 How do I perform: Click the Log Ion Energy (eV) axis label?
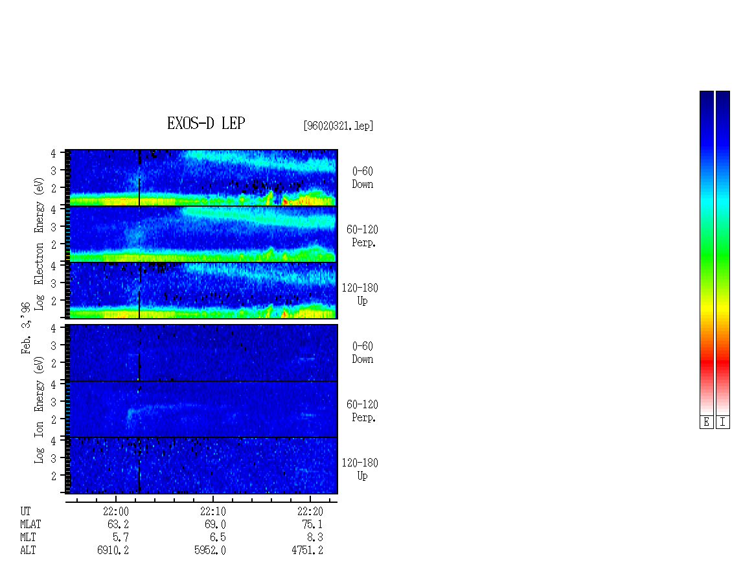[39, 410]
